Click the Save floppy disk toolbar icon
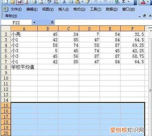This screenshot has width=152, height=136. tap(19, 2)
